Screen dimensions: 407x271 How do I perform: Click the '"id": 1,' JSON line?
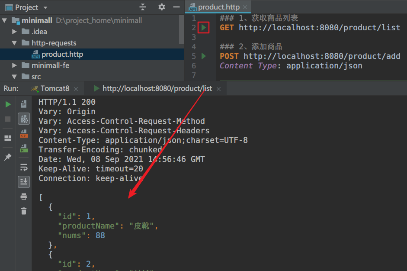pos(76,216)
